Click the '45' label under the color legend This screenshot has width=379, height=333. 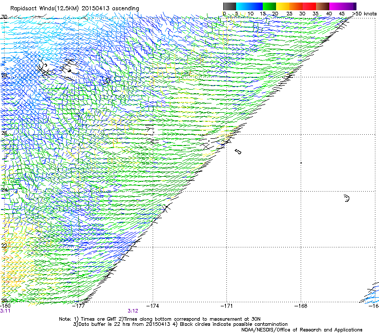[x=342, y=14]
